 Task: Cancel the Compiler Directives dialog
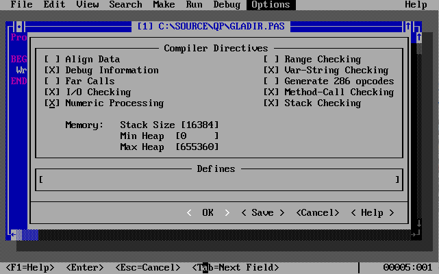[318, 213]
